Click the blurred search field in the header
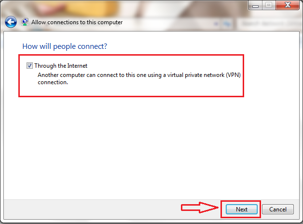The height and width of the screenshot is (224, 303). click(270, 24)
